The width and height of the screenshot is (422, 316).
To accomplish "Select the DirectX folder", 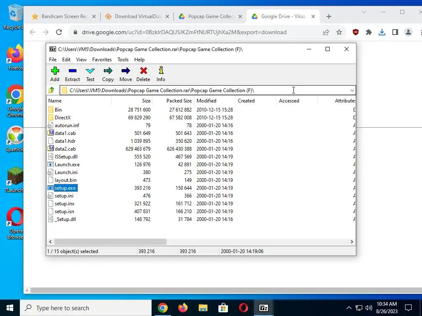I will pyautogui.click(x=63, y=117).
